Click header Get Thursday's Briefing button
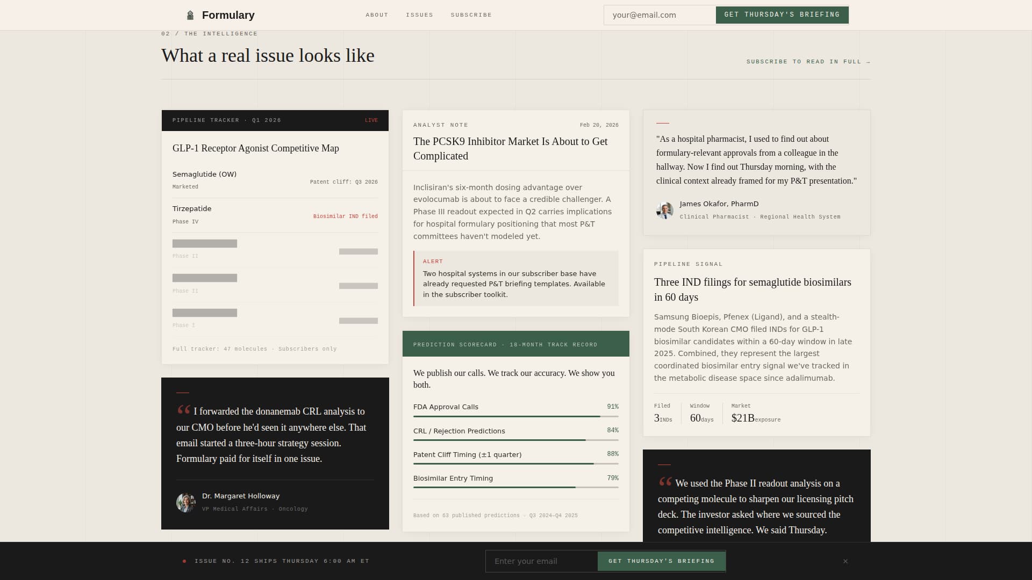The height and width of the screenshot is (580, 1032). coord(782,15)
